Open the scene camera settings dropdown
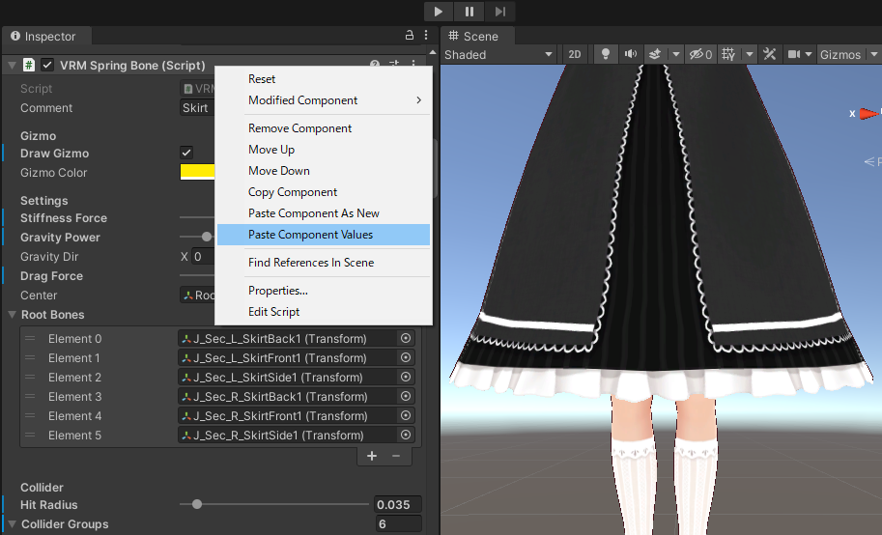 809,55
